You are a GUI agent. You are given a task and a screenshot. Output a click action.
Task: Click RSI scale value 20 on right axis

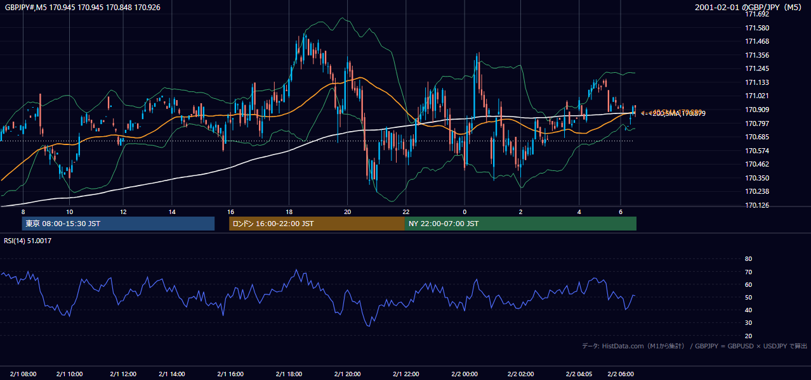coord(748,336)
